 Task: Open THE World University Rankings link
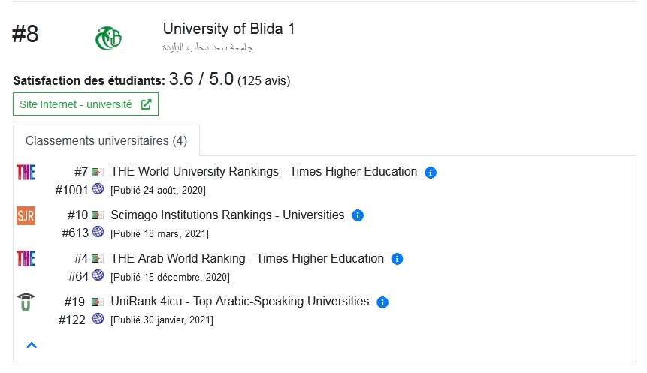264,171
